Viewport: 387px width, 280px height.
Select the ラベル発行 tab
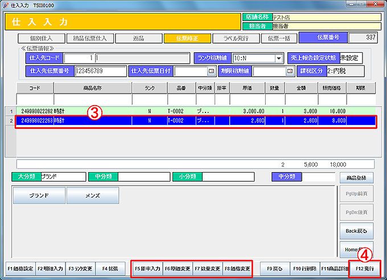point(236,39)
